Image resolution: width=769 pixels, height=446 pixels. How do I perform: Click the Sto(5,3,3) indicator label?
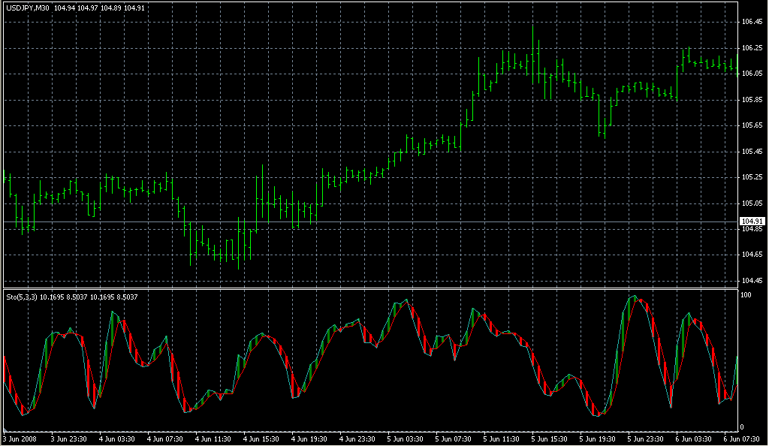coord(21,297)
